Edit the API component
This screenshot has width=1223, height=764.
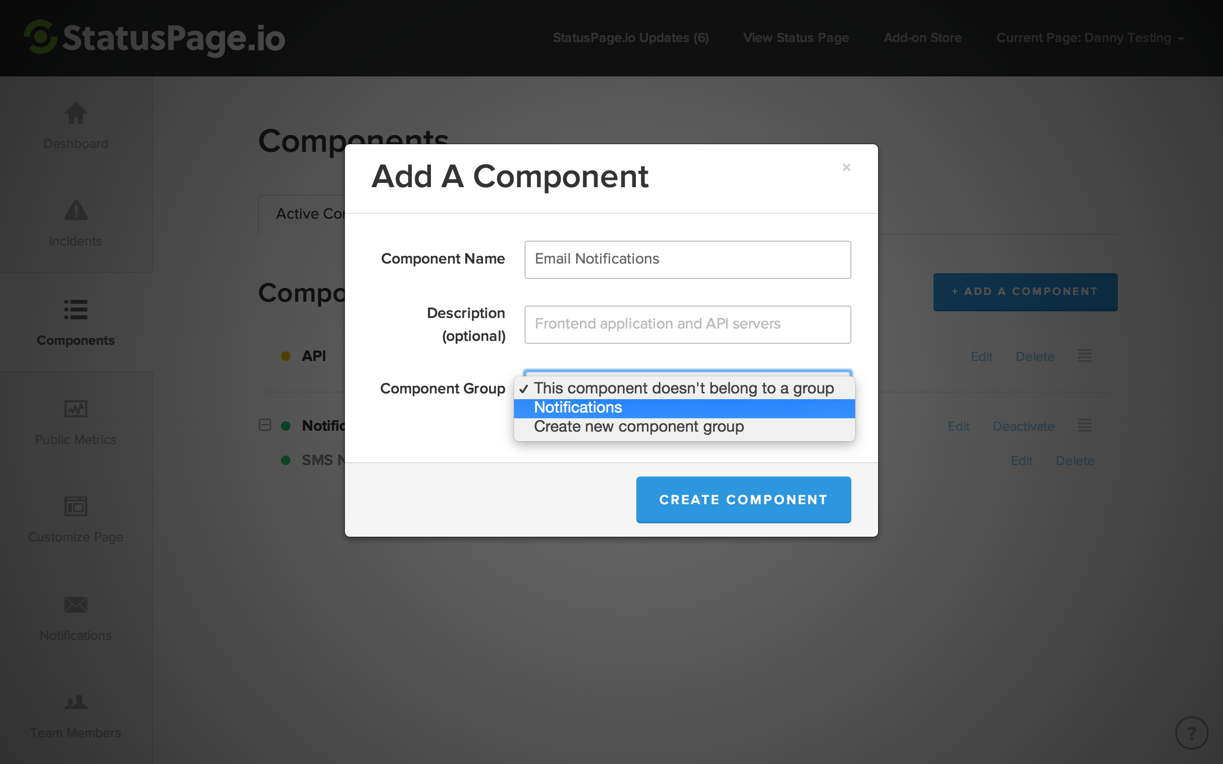tap(981, 357)
